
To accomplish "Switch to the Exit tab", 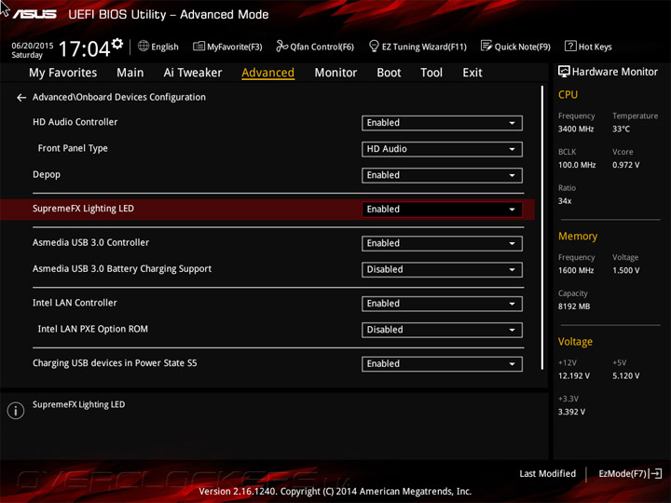I will [472, 73].
